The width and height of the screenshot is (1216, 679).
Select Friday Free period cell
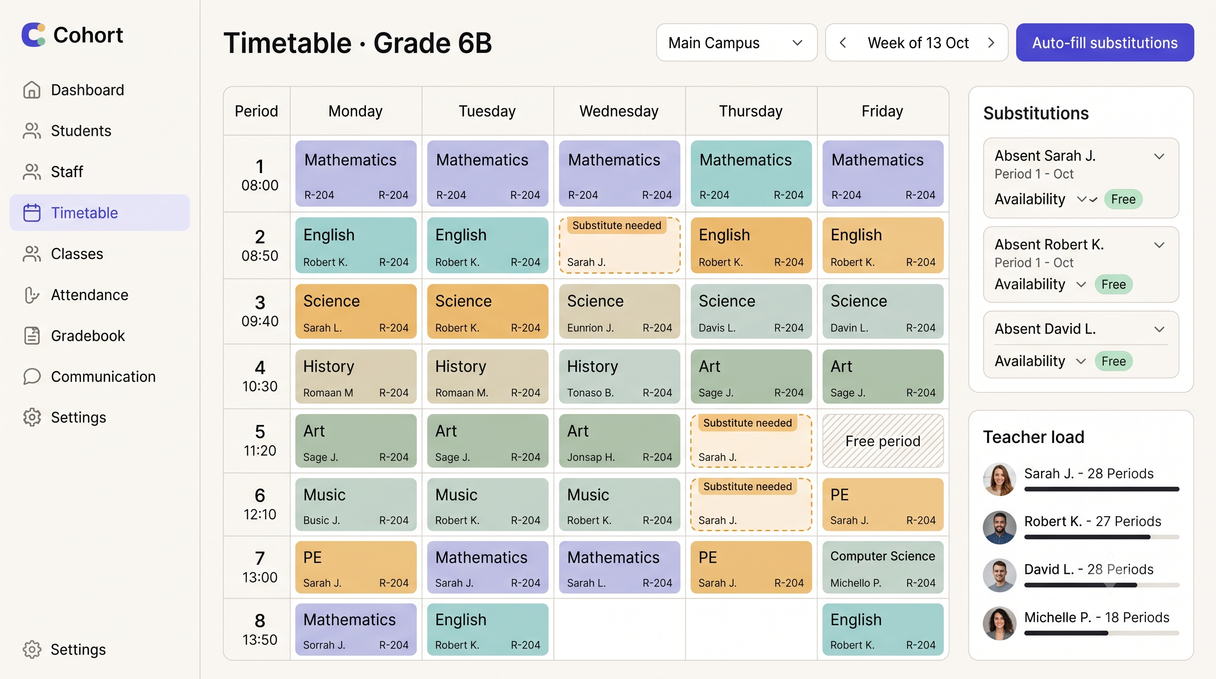tap(883, 441)
